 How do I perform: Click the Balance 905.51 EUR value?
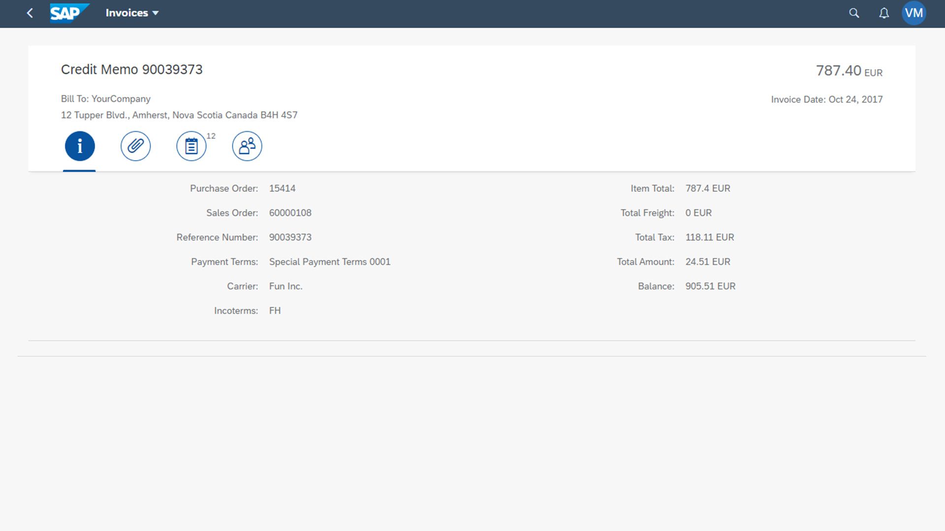(x=710, y=287)
